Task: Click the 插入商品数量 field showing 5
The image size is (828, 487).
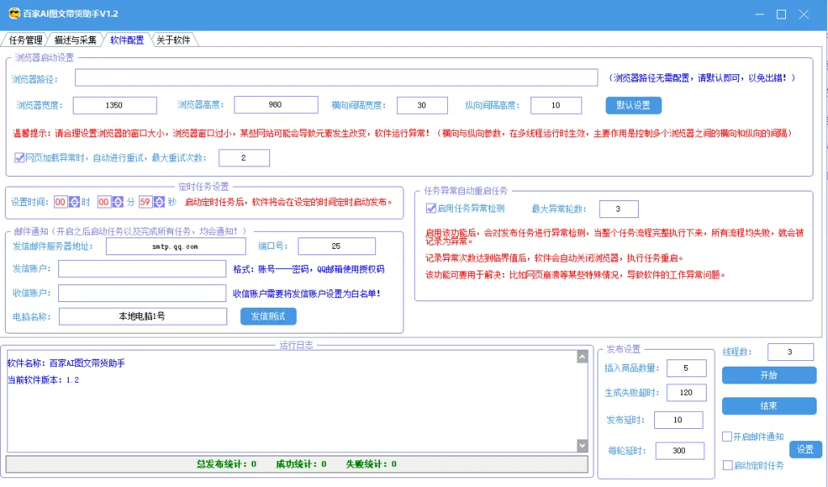Action: (686, 368)
